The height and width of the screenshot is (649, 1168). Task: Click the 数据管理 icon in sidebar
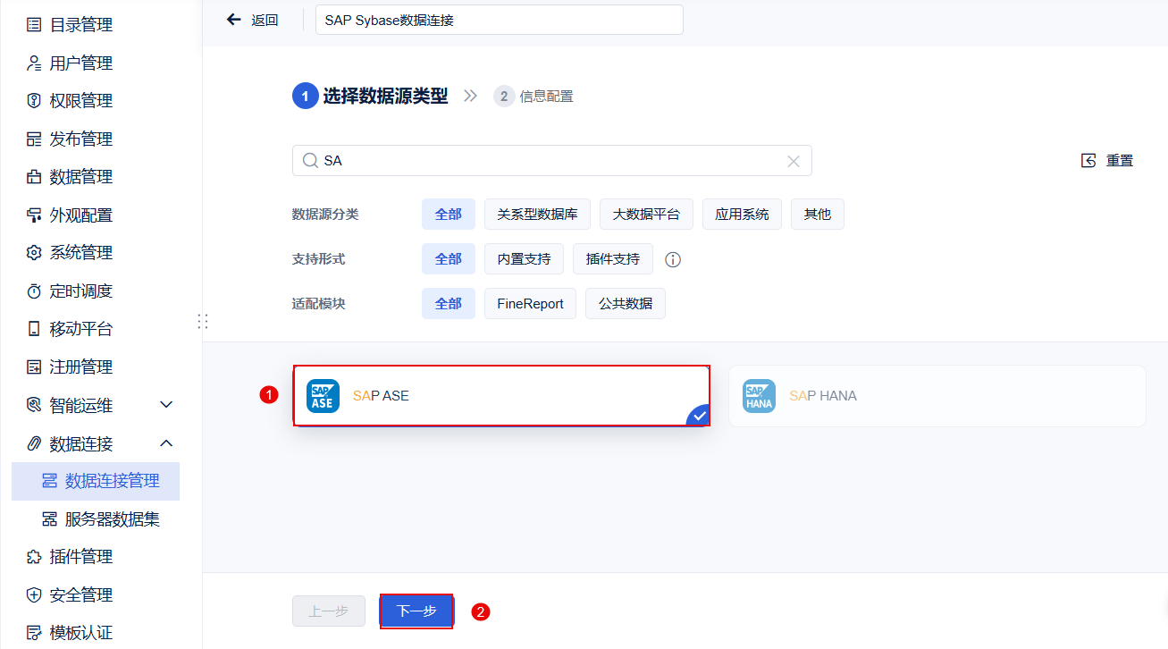[34, 177]
